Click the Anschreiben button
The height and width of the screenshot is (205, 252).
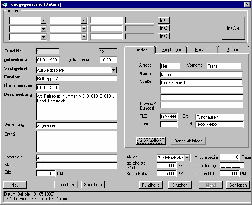coord(151,141)
